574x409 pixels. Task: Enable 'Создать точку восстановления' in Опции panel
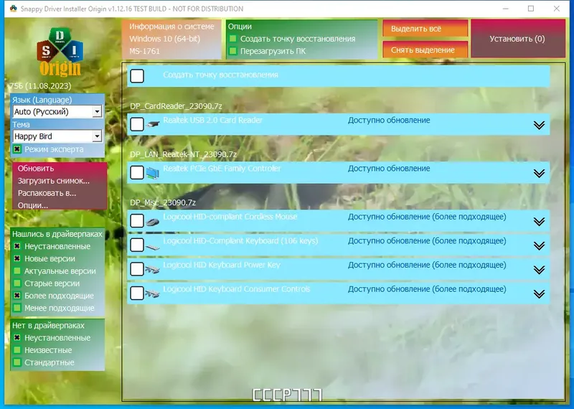(232, 39)
